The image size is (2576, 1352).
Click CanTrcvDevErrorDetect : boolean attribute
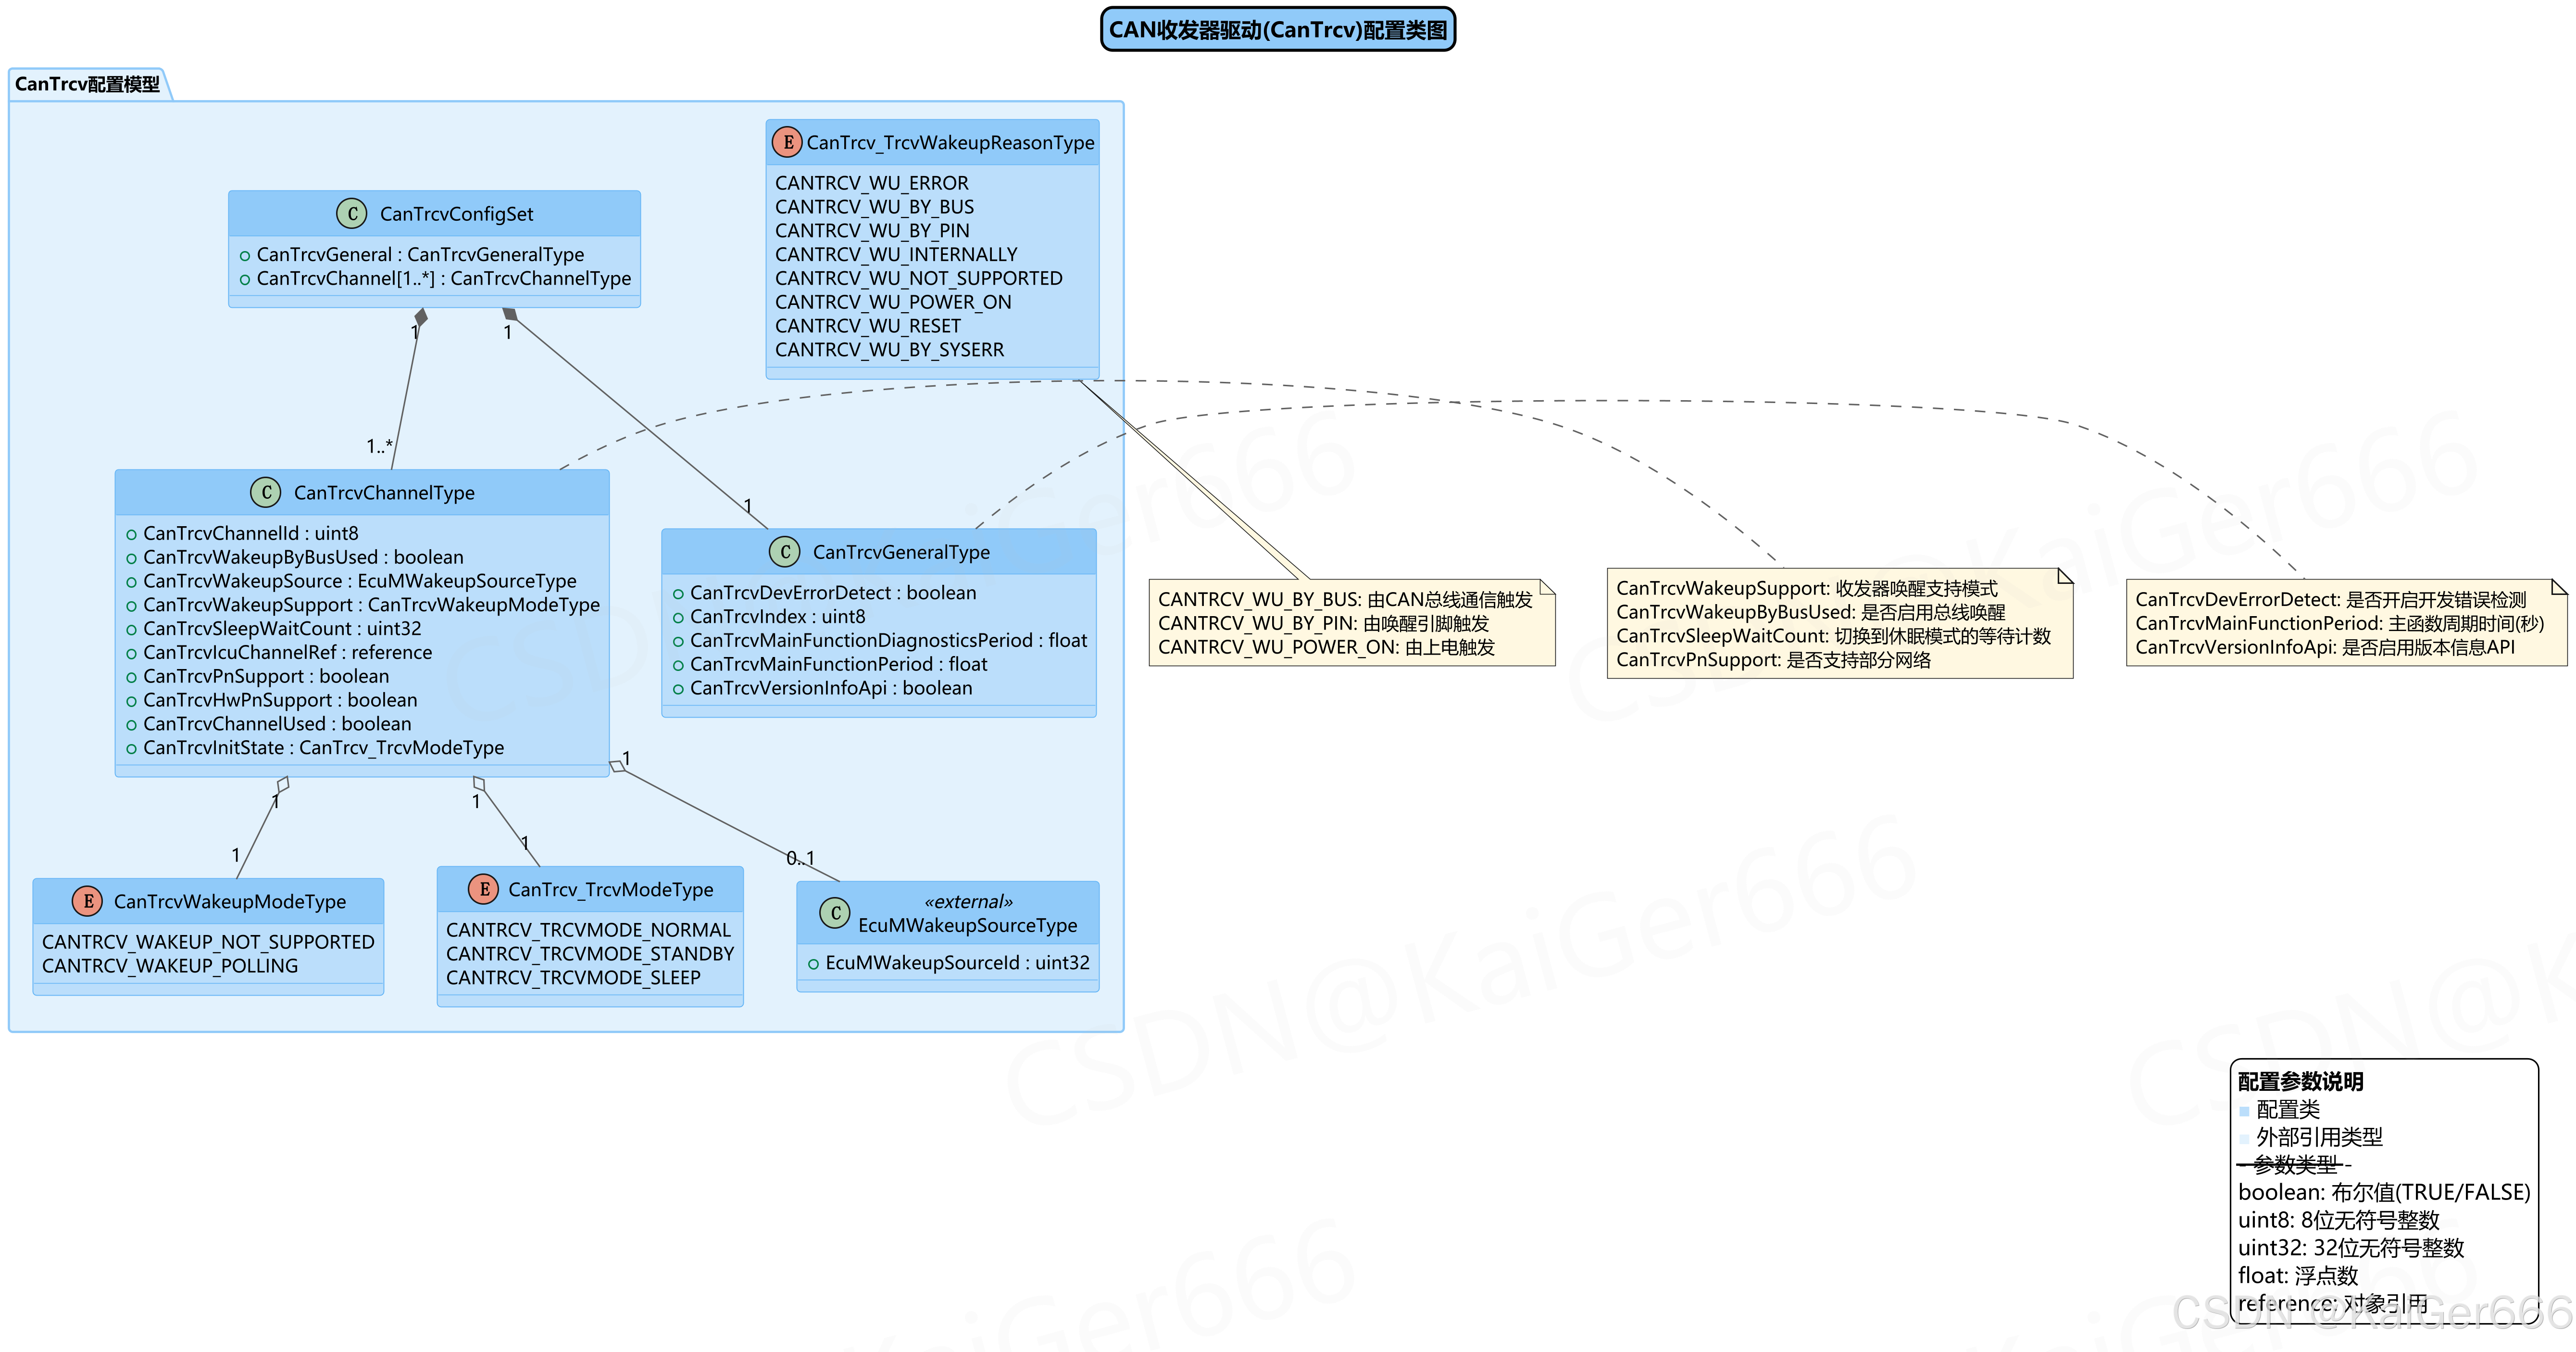point(833,593)
